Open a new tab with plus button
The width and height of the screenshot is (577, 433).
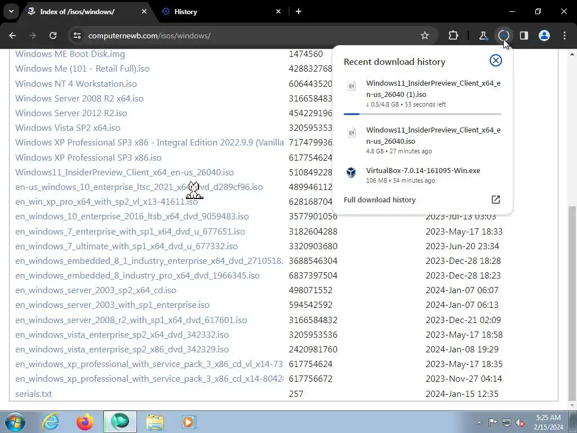click(299, 11)
